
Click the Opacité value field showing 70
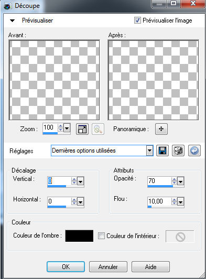159,181
